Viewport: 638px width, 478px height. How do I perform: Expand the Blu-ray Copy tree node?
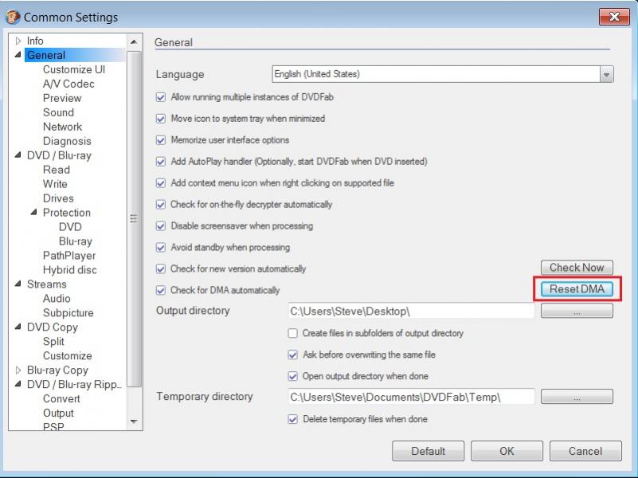pos(18,370)
